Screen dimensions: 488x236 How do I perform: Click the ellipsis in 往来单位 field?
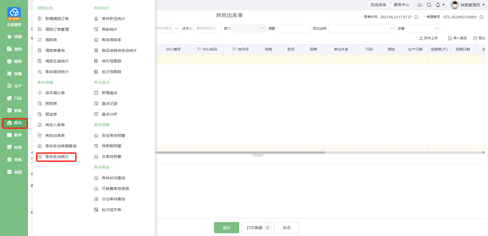click(x=177, y=28)
